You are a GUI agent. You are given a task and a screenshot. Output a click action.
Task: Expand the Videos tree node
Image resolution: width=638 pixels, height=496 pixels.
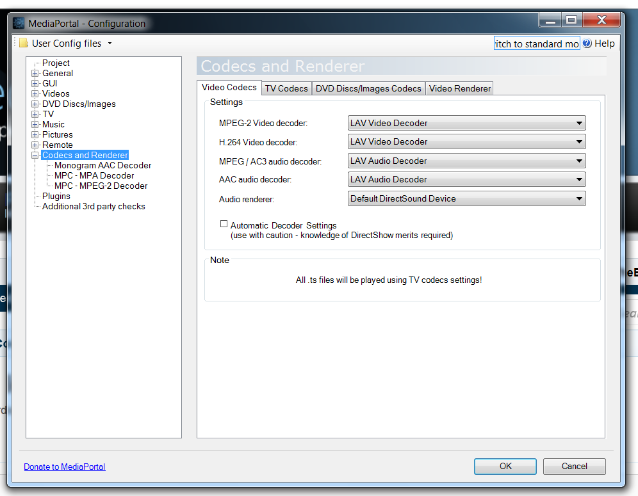coord(35,94)
